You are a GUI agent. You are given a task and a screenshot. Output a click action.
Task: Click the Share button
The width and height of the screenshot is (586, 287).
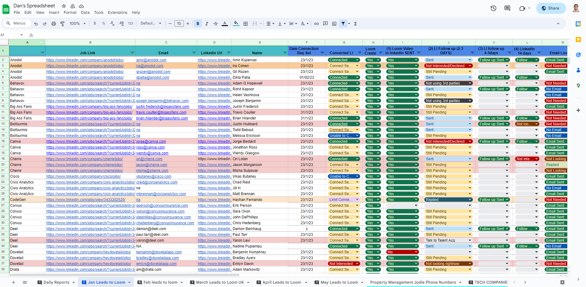551,8
